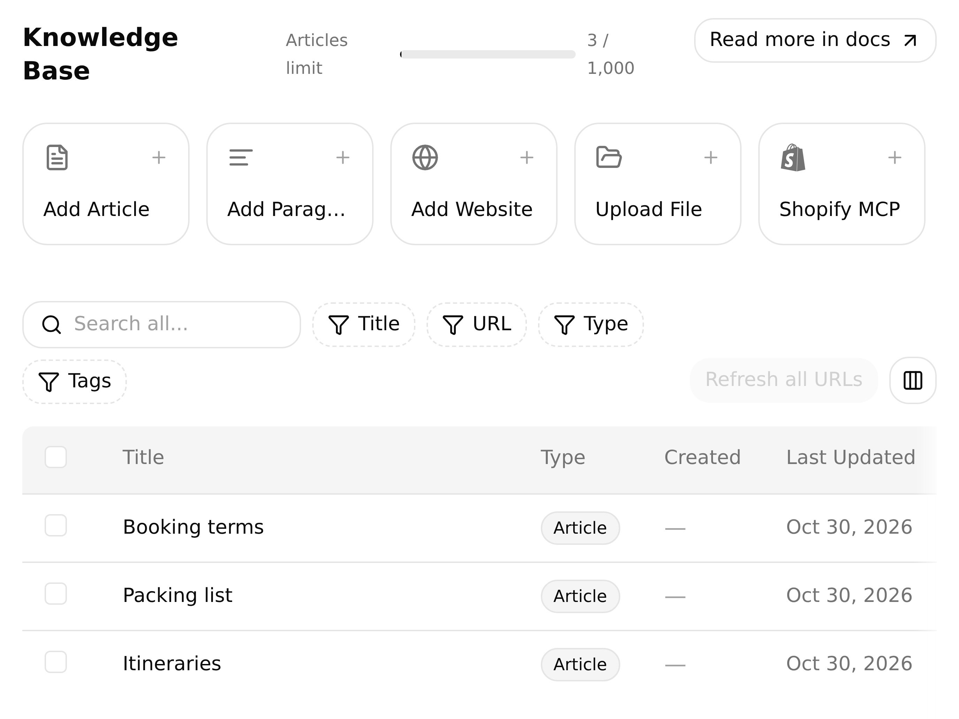Screen dimensions: 959x719
Task: Open the Itineraries article
Action: [172, 664]
